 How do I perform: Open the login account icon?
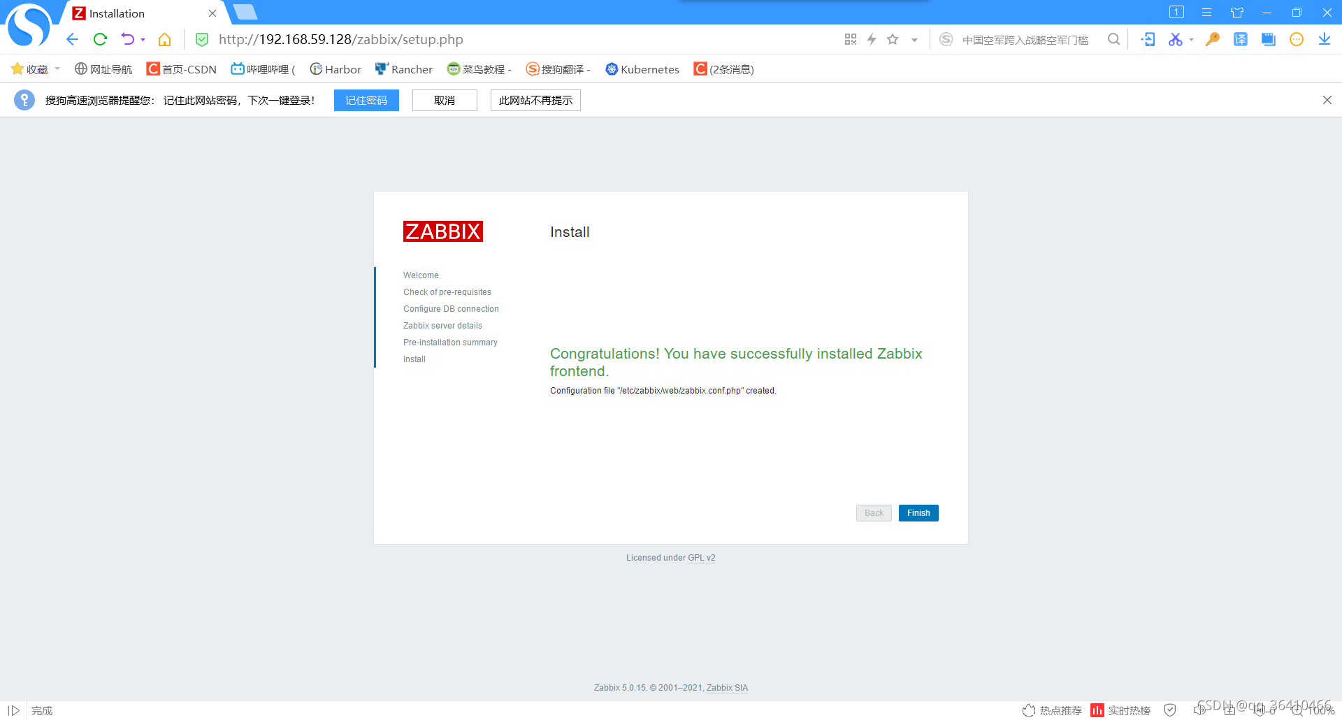(1148, 40)
